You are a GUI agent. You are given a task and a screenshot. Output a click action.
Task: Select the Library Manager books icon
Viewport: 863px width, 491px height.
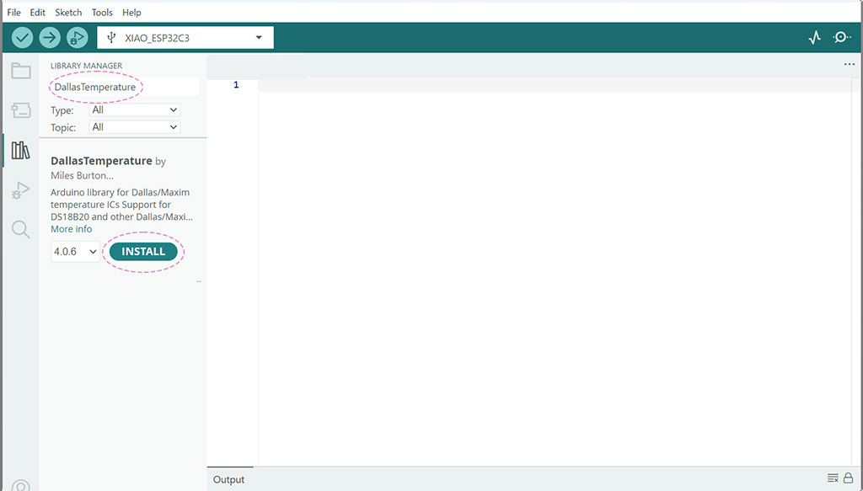[20, 151]
